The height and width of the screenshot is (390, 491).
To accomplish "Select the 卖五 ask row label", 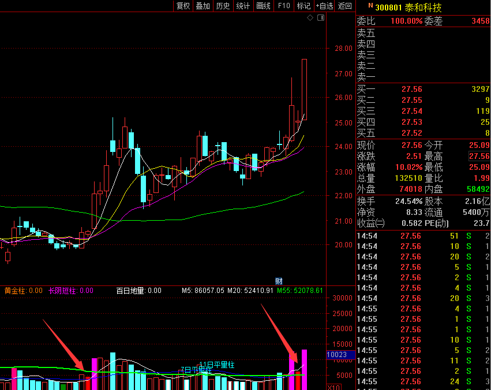I will [x=366, y=33].
